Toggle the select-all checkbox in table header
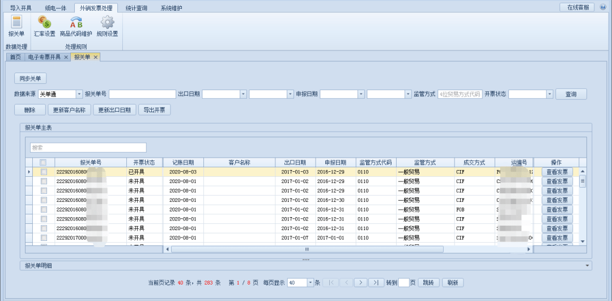 click(x=44, y=163)
